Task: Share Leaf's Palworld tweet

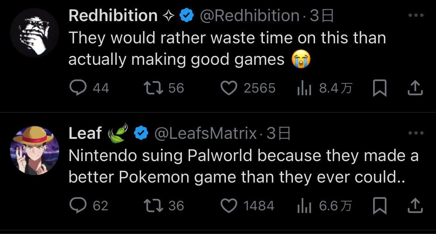Action: coord(415,206)
